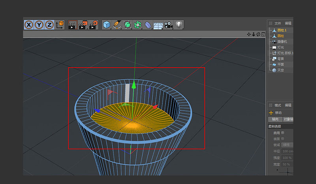Viewport: 316px width, 184px height.
Task: Switch to the 轴向 tab
Action: [x=275, y=119]
